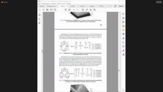Open the Редактирование menu
This screenshot has width=163, height=92.
[x=46, y=4]
